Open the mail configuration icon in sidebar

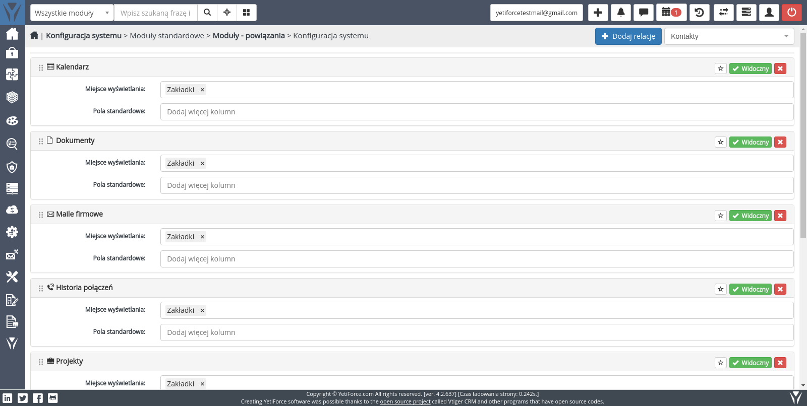coord(12,254)
